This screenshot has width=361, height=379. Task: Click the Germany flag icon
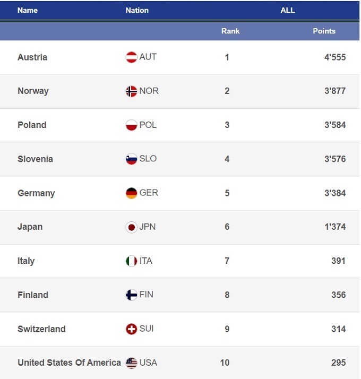pos(131,193)
